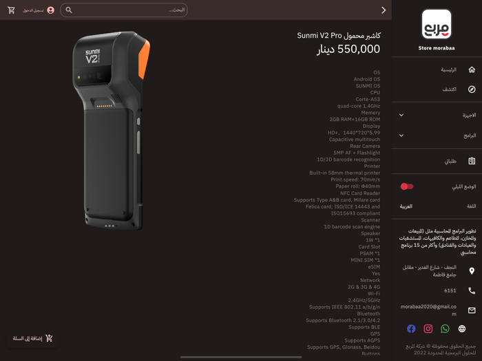Click the '5MP AF + Flashlight' line
482x361 pixels.
tap(357, 153)
